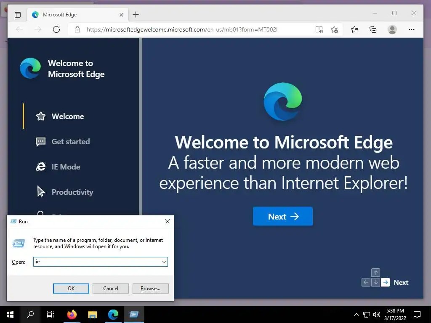Select the Microsoft Edge tab
This screenshot has width=431, height=323.
78,15
